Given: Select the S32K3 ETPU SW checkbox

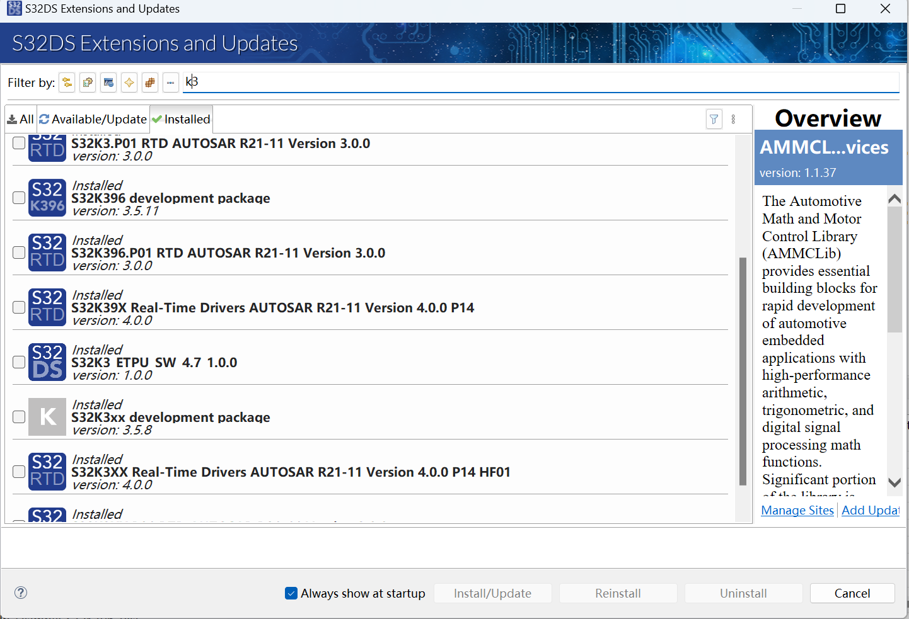Looking at the screenshot, I should [x=19, y=362].
